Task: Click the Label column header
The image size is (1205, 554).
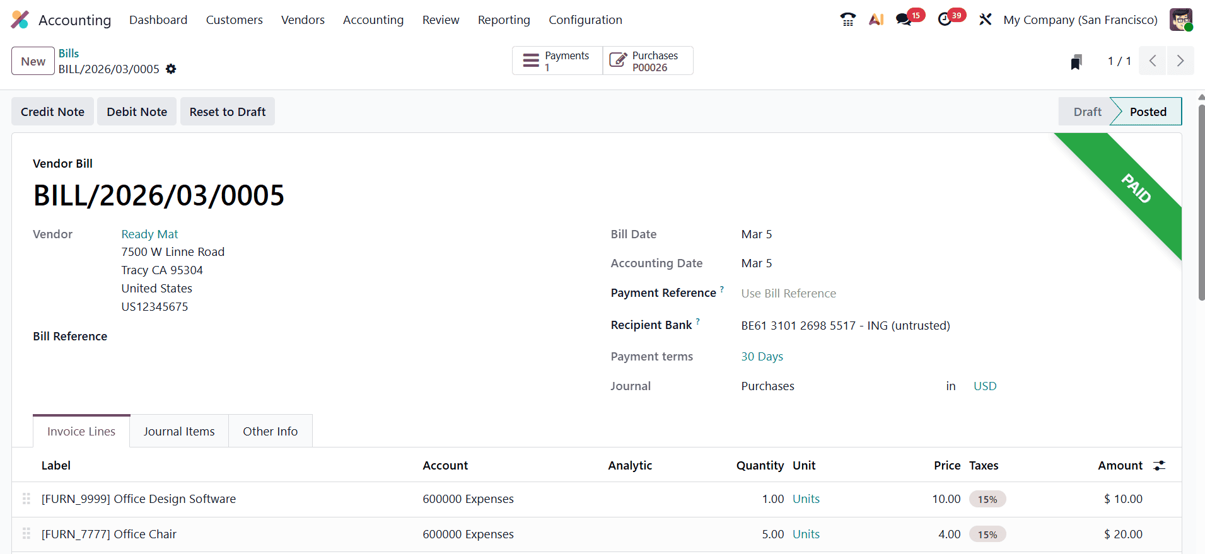Action: [56, 465]
